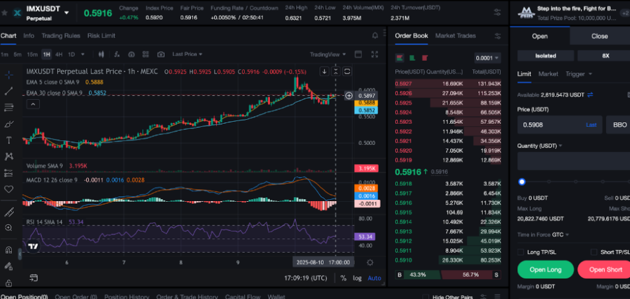
Task: Expand the IMXUSDT pair selector dropdown
Action: tap(67, 13)
